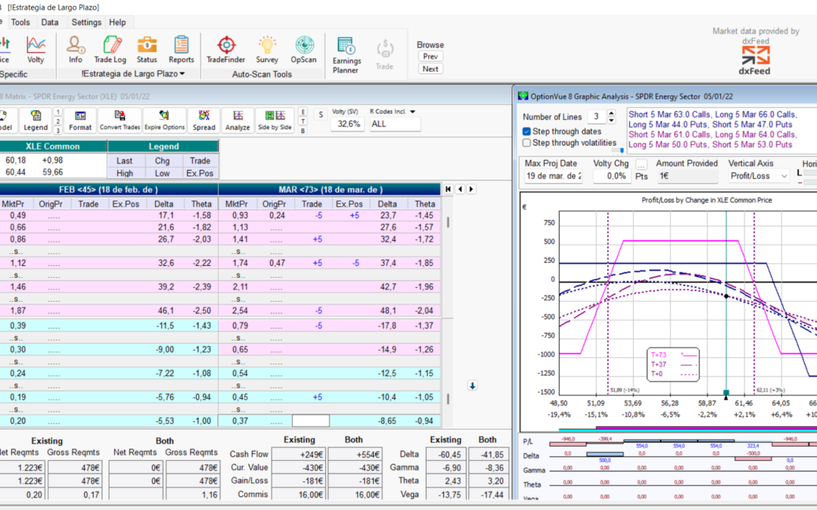Click the empty MAR Trade cell in last row

point(311,421)
